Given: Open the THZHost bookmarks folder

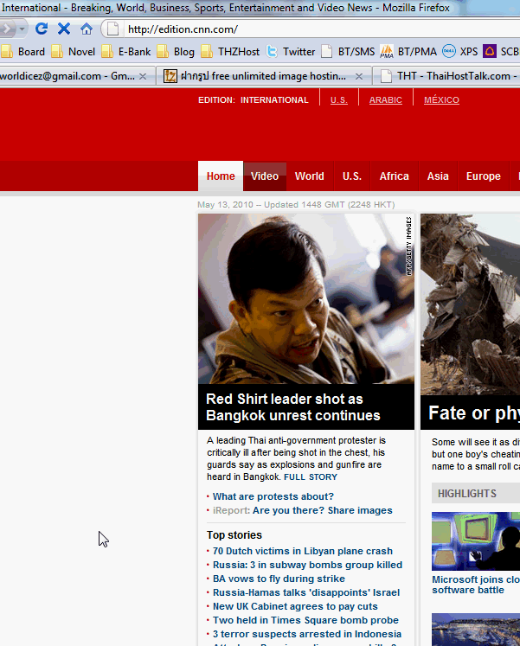Looking at the screenshot, I should (230, 52).
